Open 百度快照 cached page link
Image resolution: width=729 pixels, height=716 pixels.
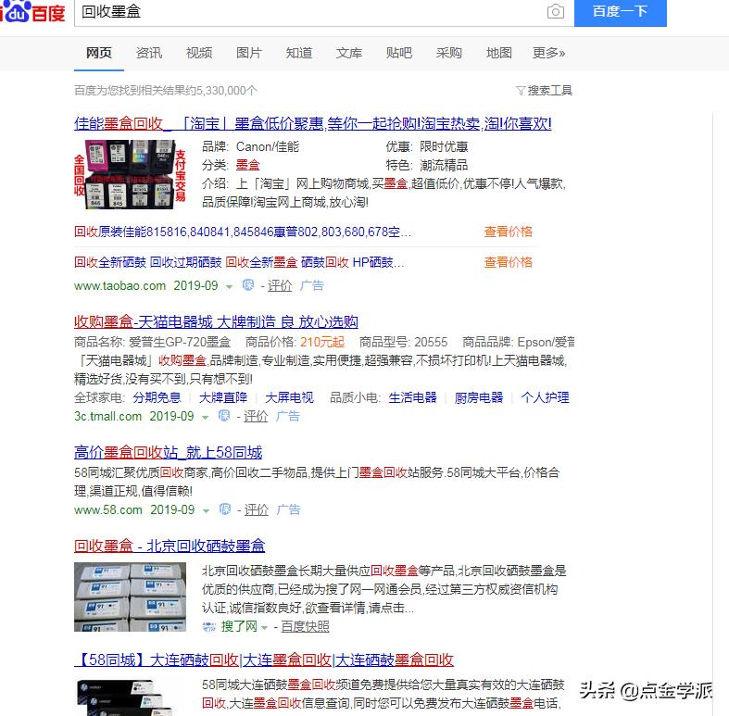pyautogui.click(x=305, y=627)
